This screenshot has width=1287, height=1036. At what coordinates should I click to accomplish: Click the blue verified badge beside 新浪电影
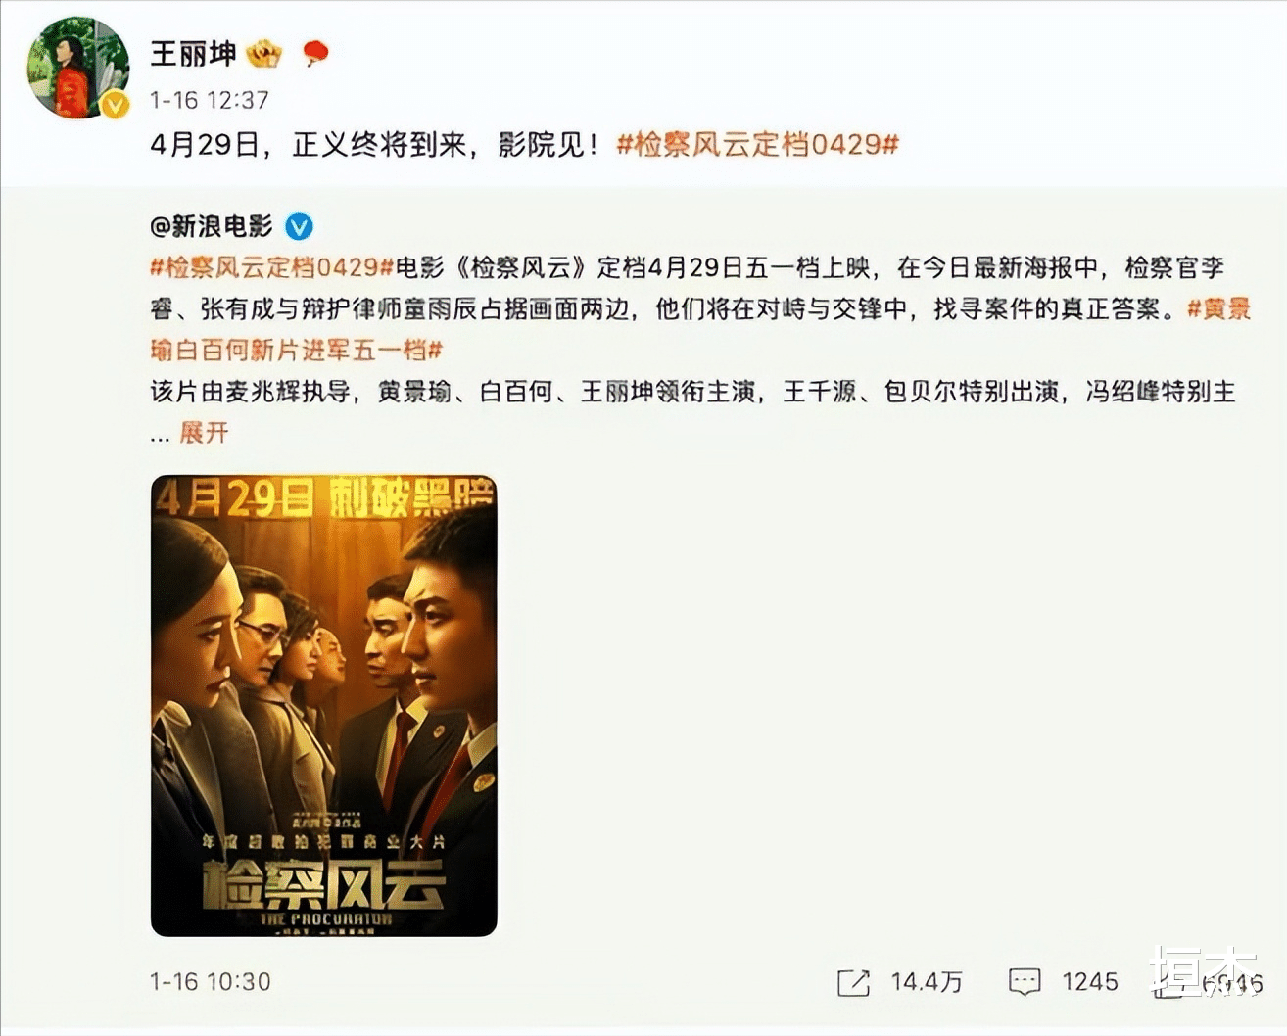click(x=299, y=227)
